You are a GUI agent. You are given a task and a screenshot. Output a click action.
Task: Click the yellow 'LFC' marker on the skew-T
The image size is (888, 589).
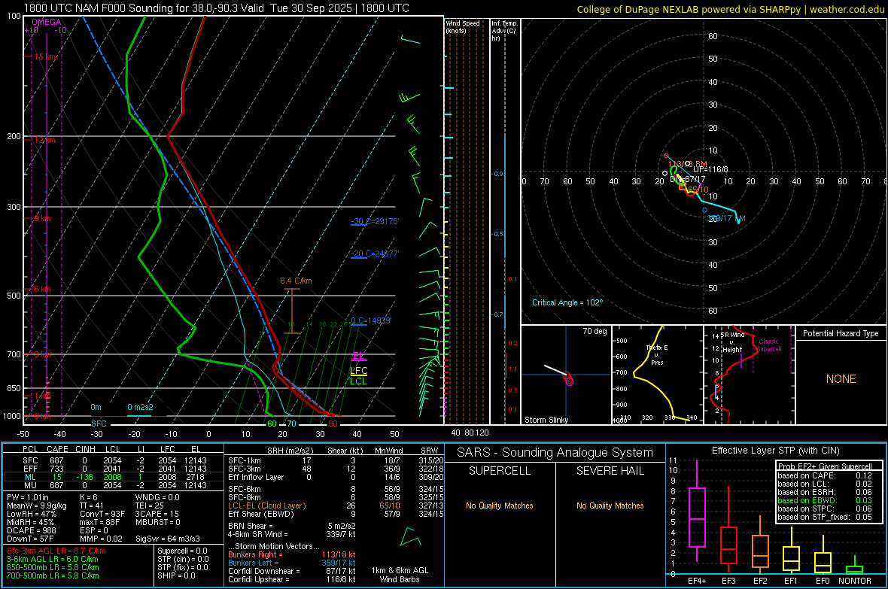(358, 370)
